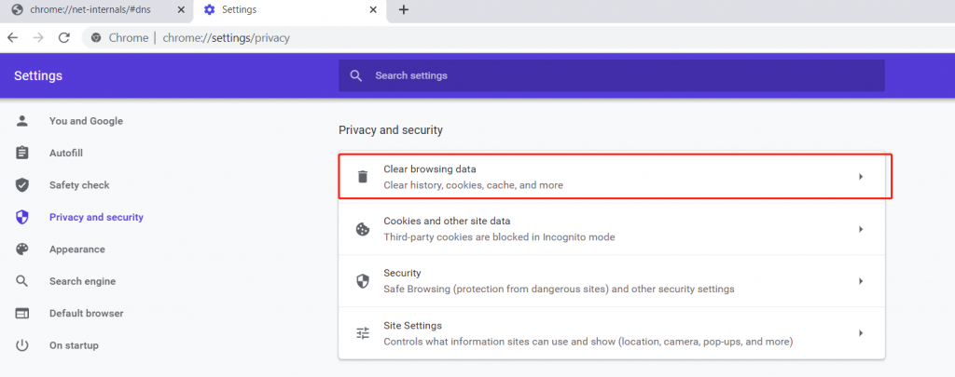The width and height of the screenshot is (955, 377).
Task: Click the 'Privacy and security' section heading
Action: tap(391, 130)
